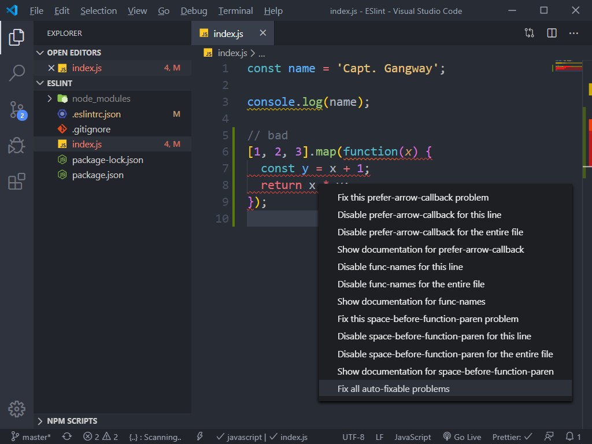Open the Search view icon
592x444 pixels.
17,73
